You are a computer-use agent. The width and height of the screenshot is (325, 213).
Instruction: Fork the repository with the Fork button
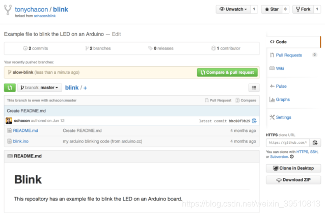303,9
